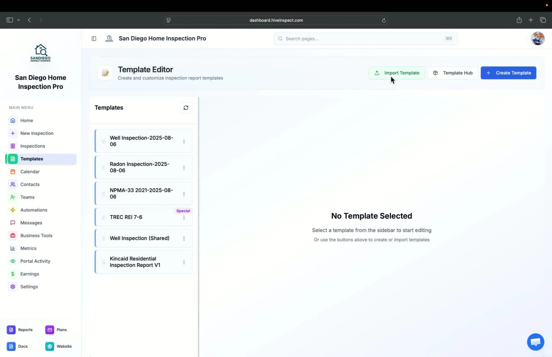Click drag handle of Well Inspection-2025-08-06
552x357 pixels.
103,141
